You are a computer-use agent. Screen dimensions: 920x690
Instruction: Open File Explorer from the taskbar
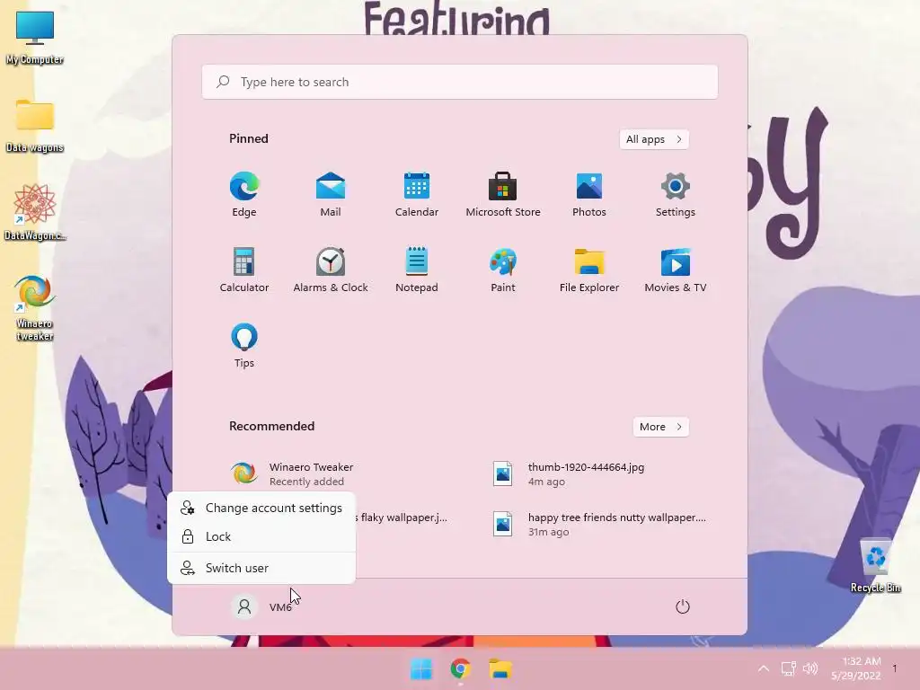pyautogui.click(x=500, y=668)
